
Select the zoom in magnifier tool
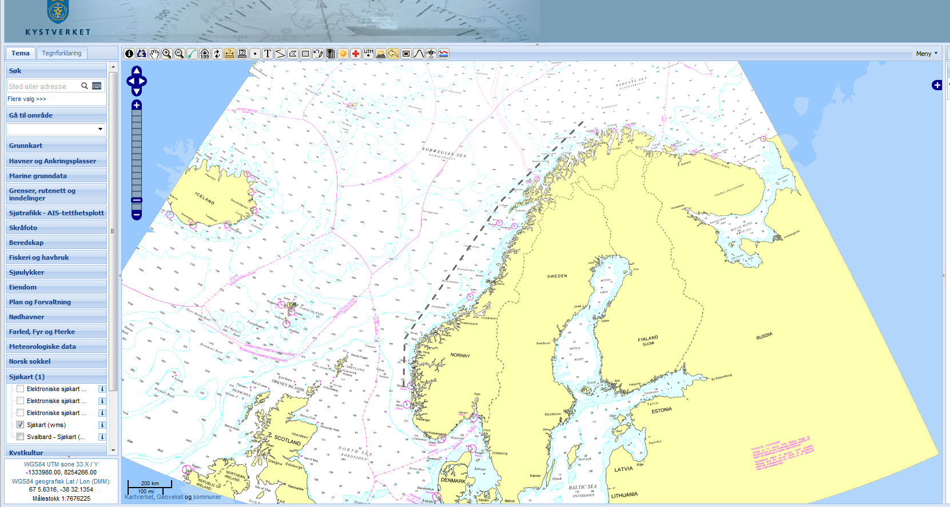click(166, 54)
